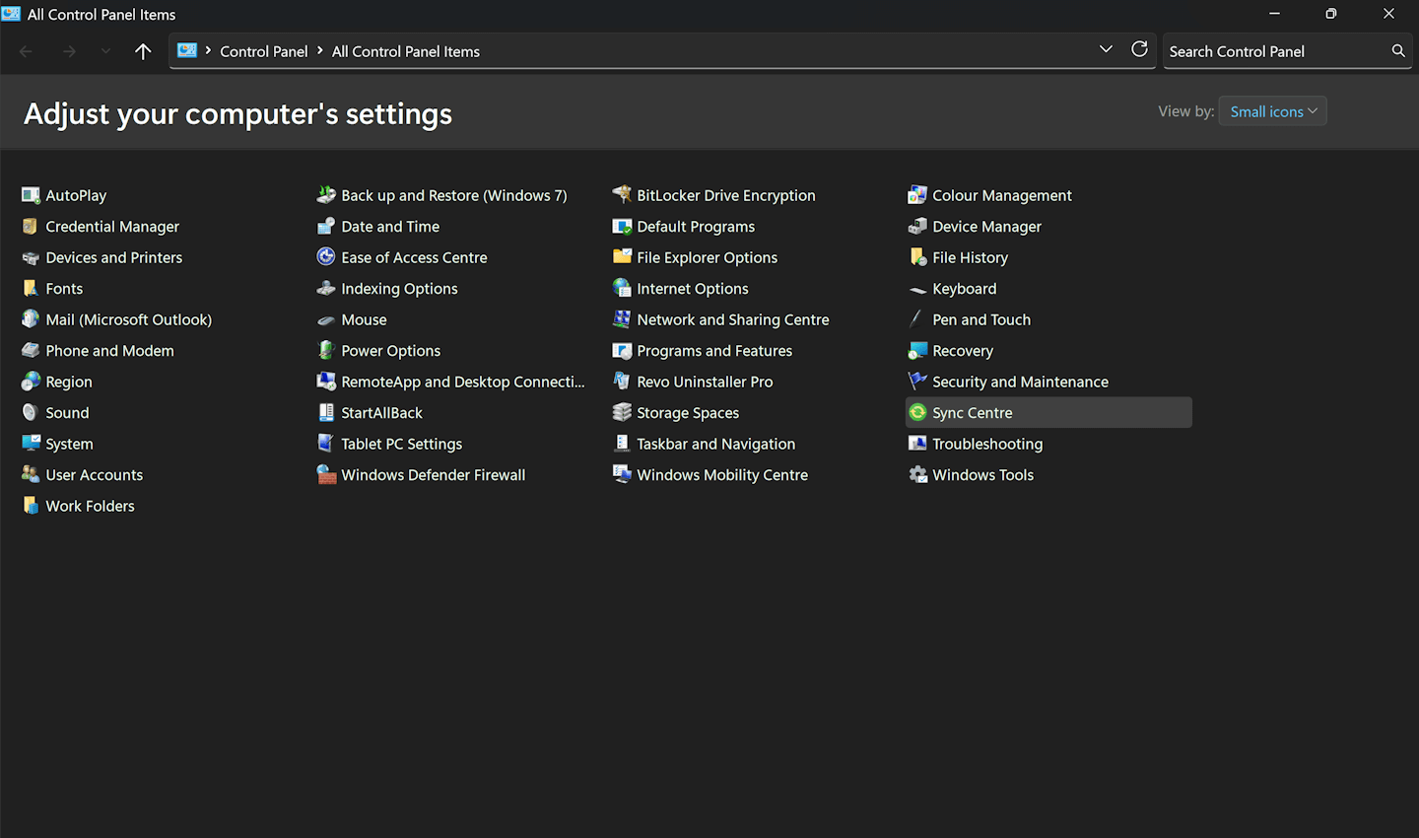Open Power Options
This screenshot has height=838, width=1419.
pyautogui.click(x=390, y=350)
